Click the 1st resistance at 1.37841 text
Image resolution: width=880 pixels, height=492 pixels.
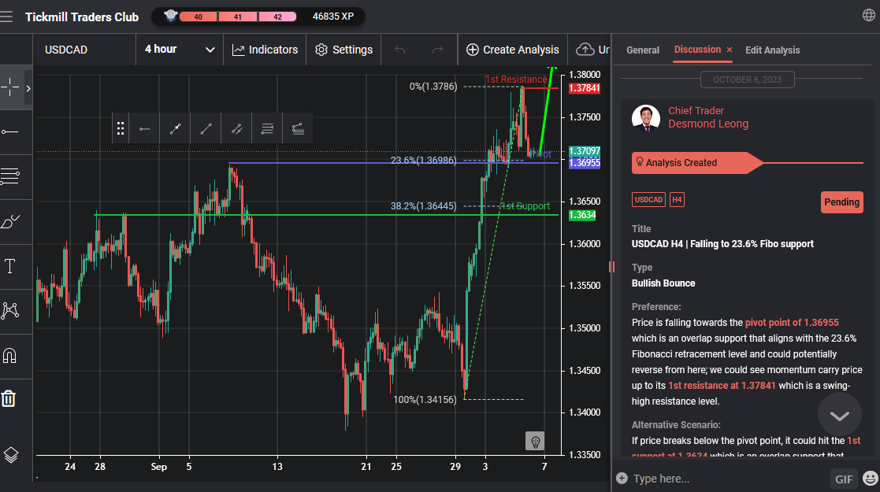click(x=722, y=386)
